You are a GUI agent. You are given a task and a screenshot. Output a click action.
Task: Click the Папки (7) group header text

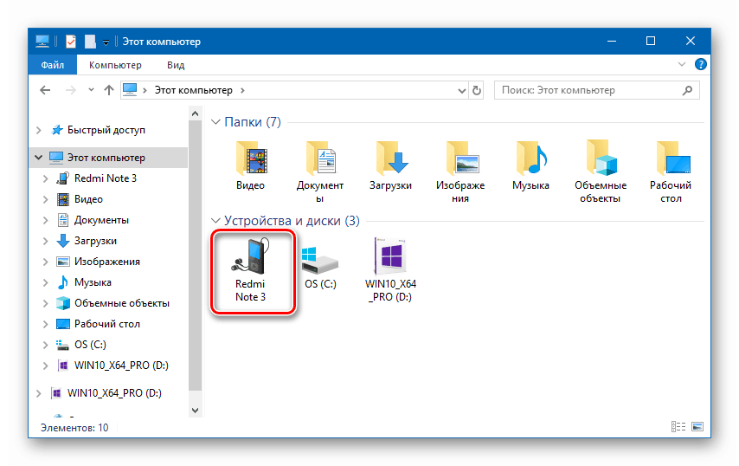253,122
